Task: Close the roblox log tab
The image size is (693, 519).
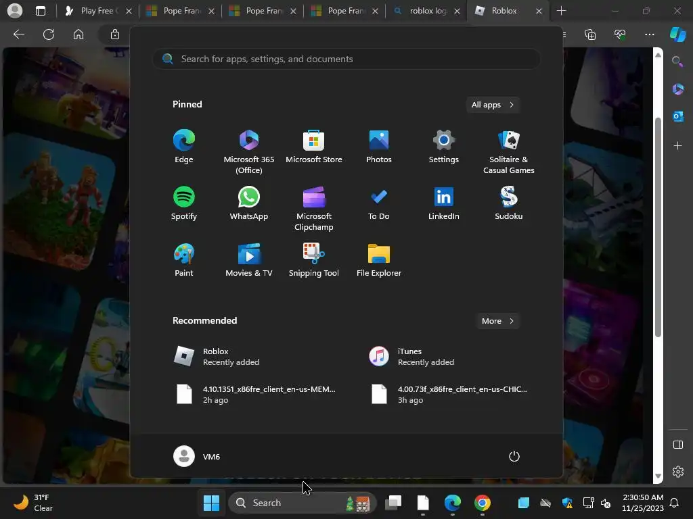Action: (457, 11)
